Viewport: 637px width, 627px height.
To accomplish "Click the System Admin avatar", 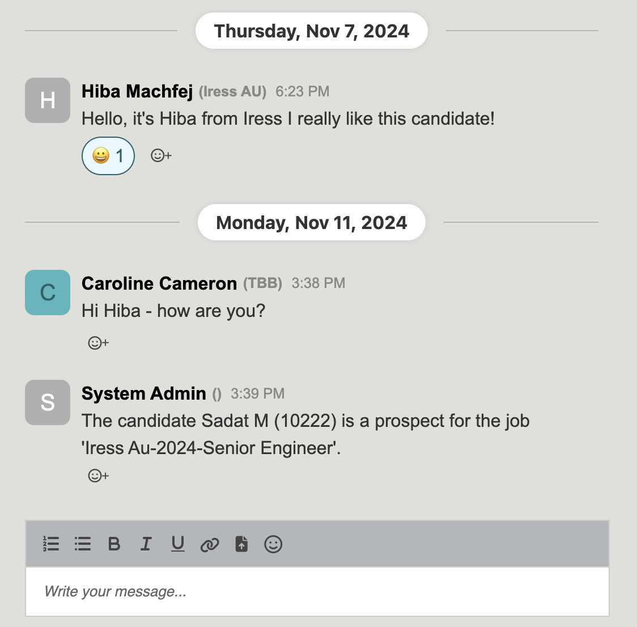I will click(x=47, y=403).
